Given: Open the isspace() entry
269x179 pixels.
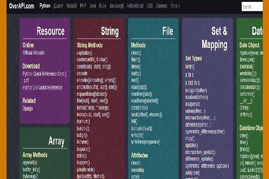Looking at the screenshot, I should click(83, 149).
